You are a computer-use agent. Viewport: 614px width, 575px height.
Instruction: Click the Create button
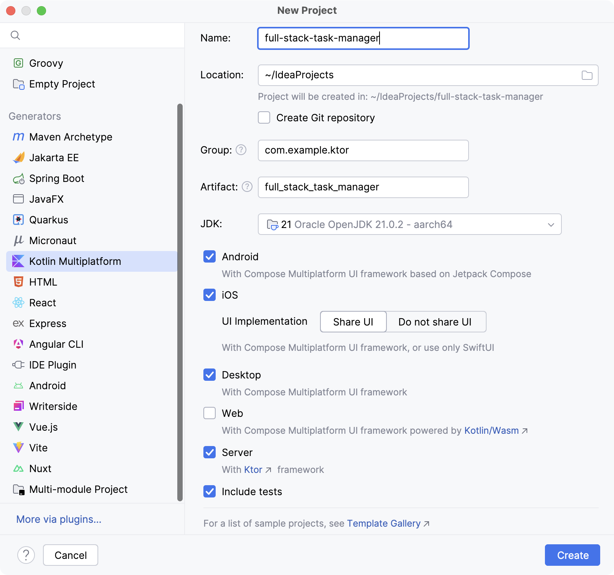pyautogui.click(x=572, y=555)
